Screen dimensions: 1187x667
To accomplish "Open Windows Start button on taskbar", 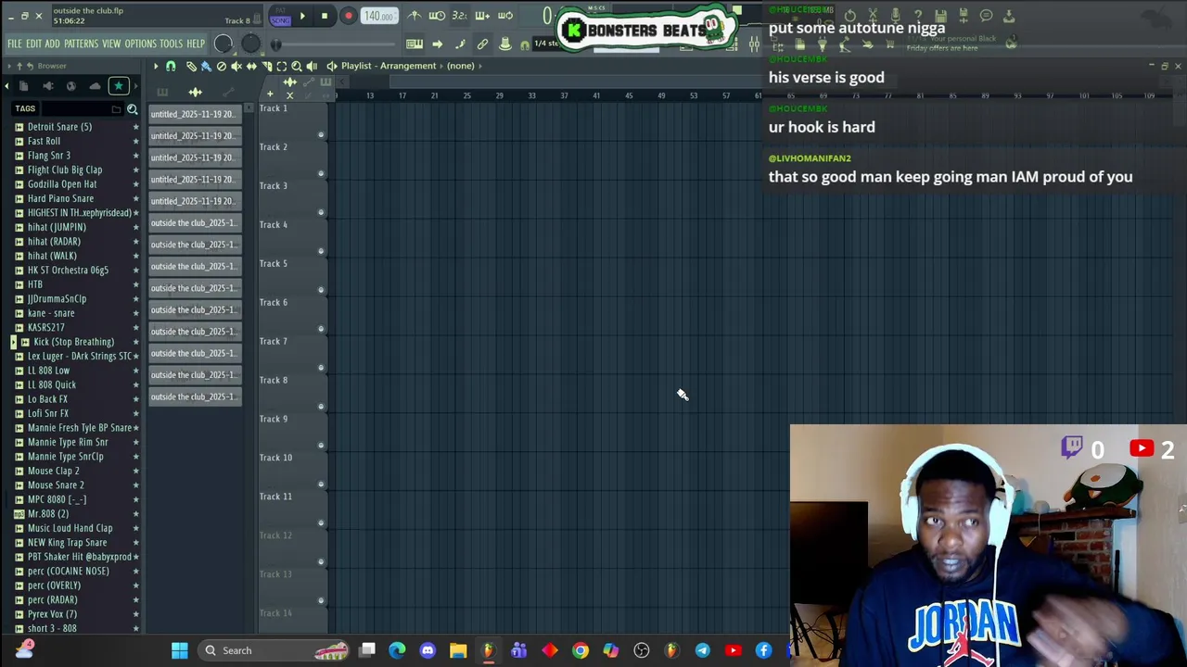I will pyautogui.click(x=180, y=650).
